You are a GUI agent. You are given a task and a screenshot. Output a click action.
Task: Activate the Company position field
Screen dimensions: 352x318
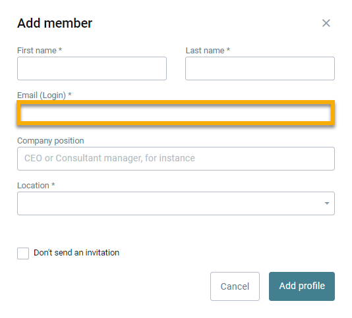176,159
